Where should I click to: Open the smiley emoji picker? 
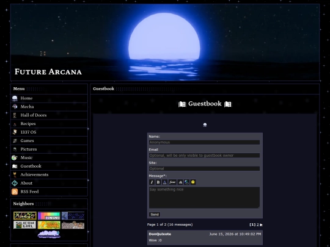[193, 182]
